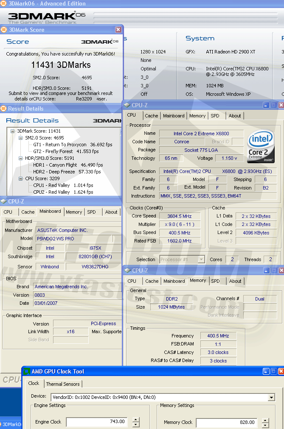
Task: Increase Memory Clock with up arrow
Action: coord(265,420)
